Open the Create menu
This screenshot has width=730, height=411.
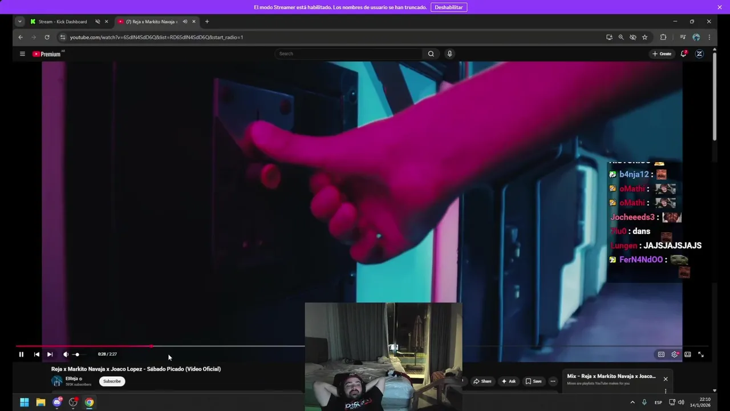click(x=662, y=54)
